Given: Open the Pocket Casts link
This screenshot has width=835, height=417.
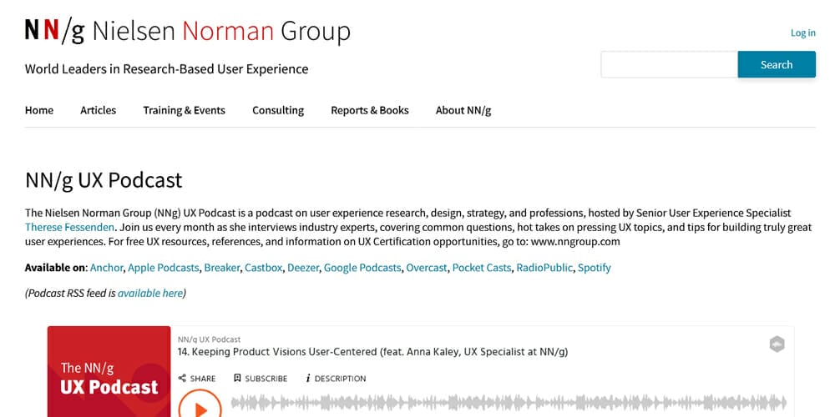Looking at the screenshot, I should (482, 268).
